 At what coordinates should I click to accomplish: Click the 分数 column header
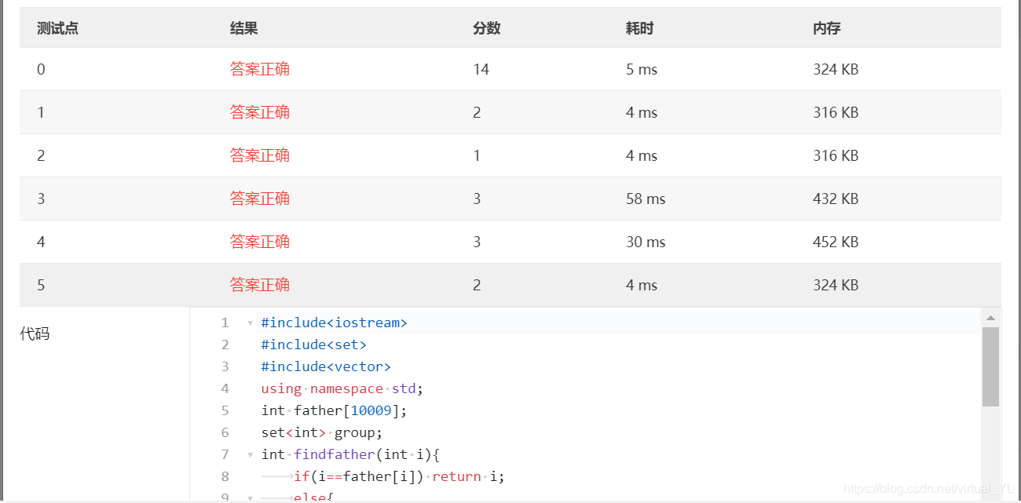(x=487, y=28)
